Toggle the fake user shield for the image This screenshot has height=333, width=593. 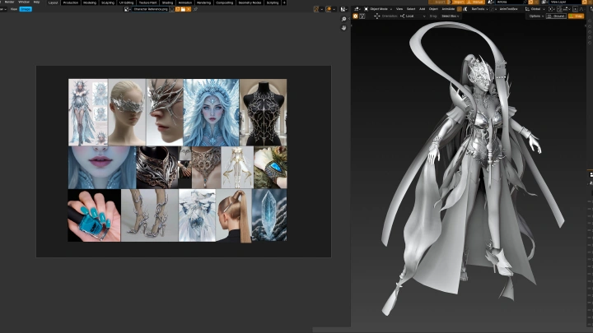click(x=171, y=9)
